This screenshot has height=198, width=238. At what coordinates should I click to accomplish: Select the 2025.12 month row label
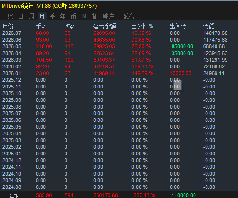11,80
